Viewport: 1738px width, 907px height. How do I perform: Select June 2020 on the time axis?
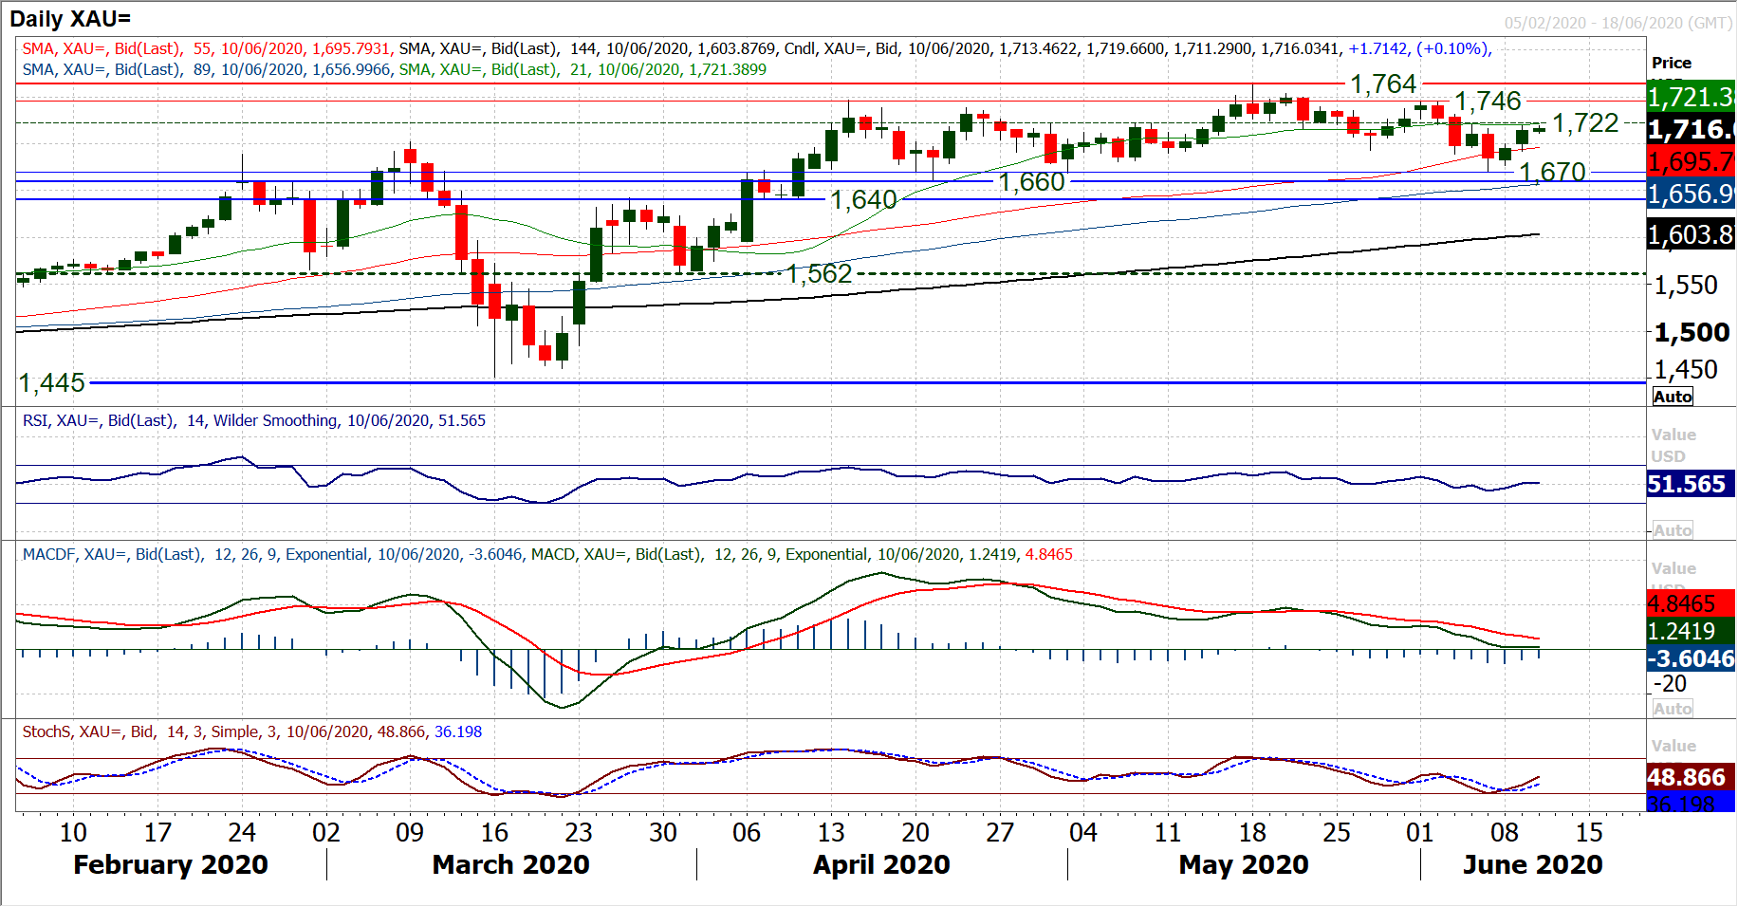pos(1532,864)
